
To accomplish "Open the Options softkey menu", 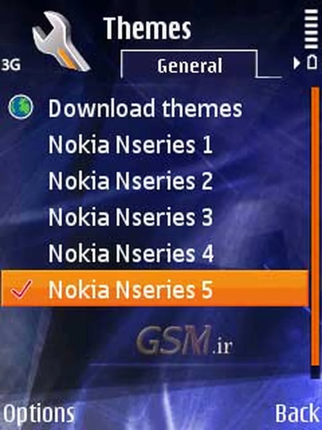I will tap(39, 414).
